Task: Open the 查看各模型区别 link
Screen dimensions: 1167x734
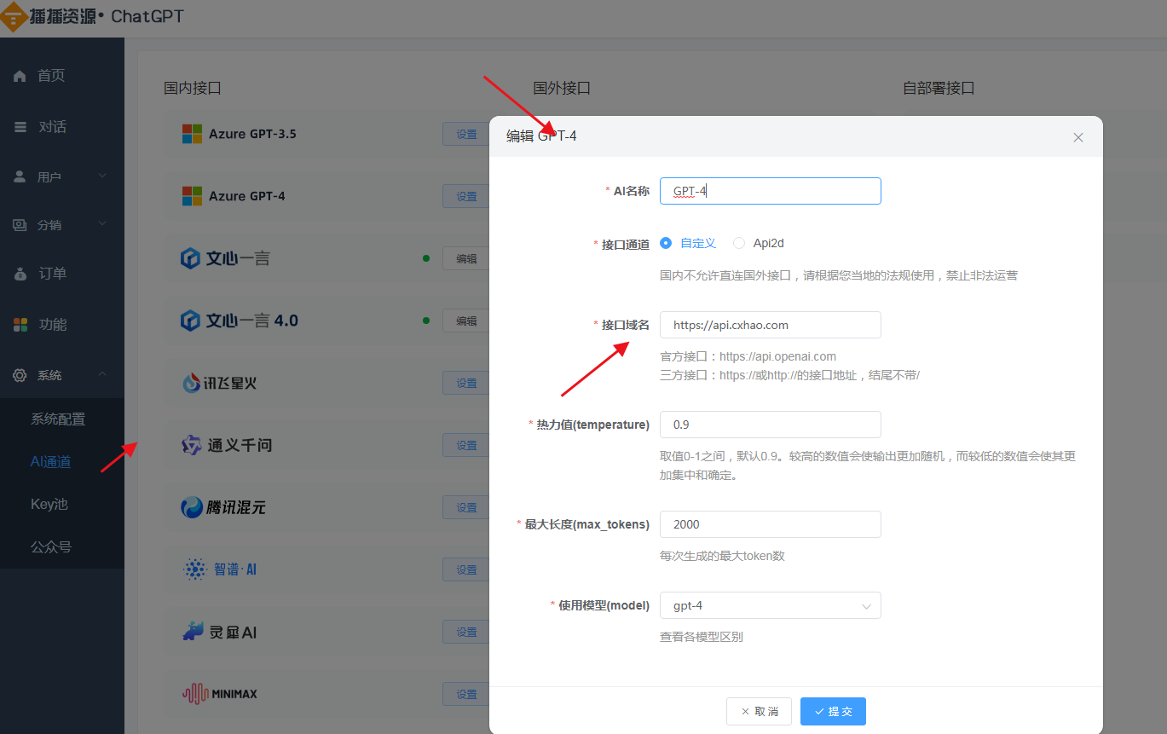Action: [x=701, y=637]
